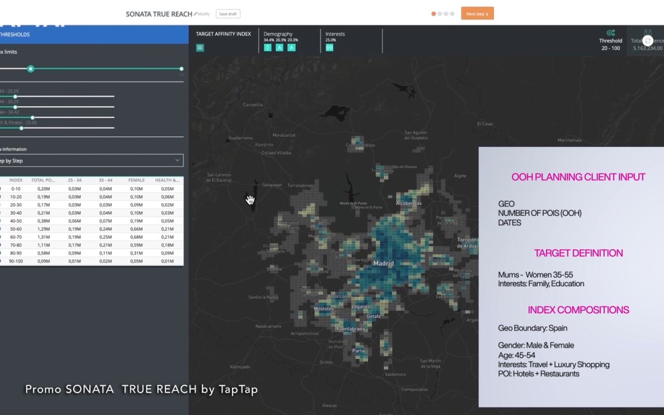Select the Interests icon below 25.0%
Image resolution: width=664 pixels, height=415 pixels.
point(329,48)
